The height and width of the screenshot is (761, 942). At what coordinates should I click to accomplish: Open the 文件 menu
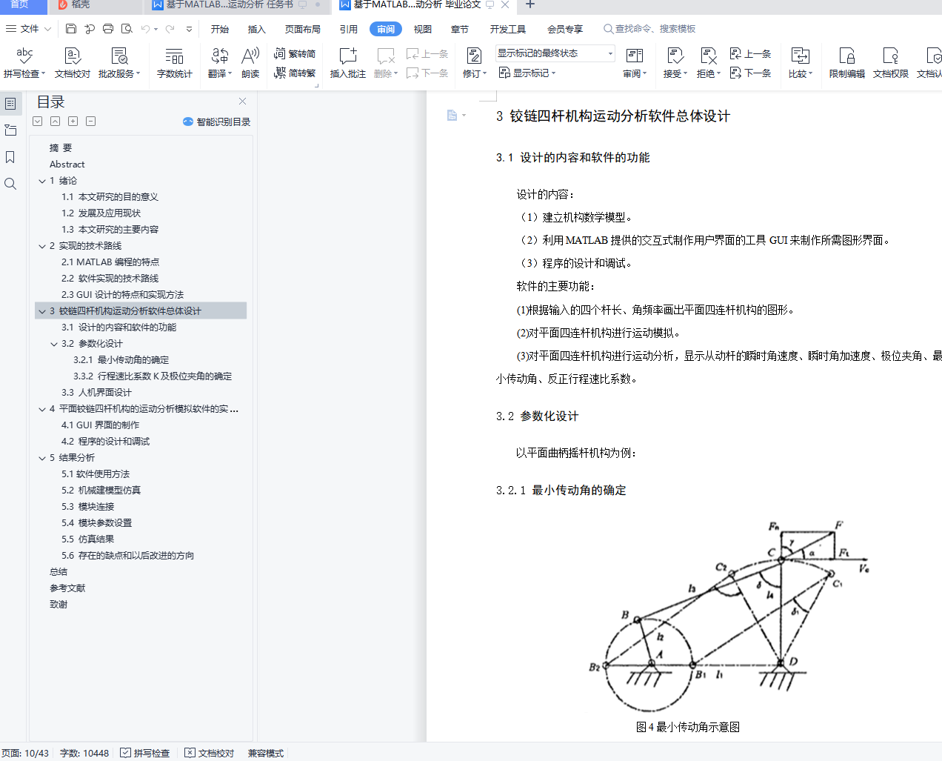(x=28, y=29)
